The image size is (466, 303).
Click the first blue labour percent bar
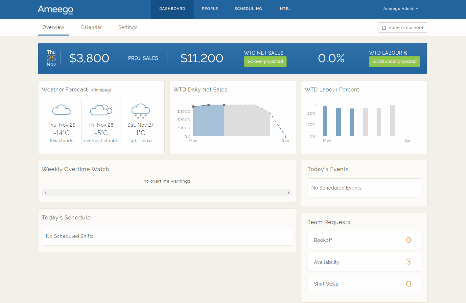[325, 121]
